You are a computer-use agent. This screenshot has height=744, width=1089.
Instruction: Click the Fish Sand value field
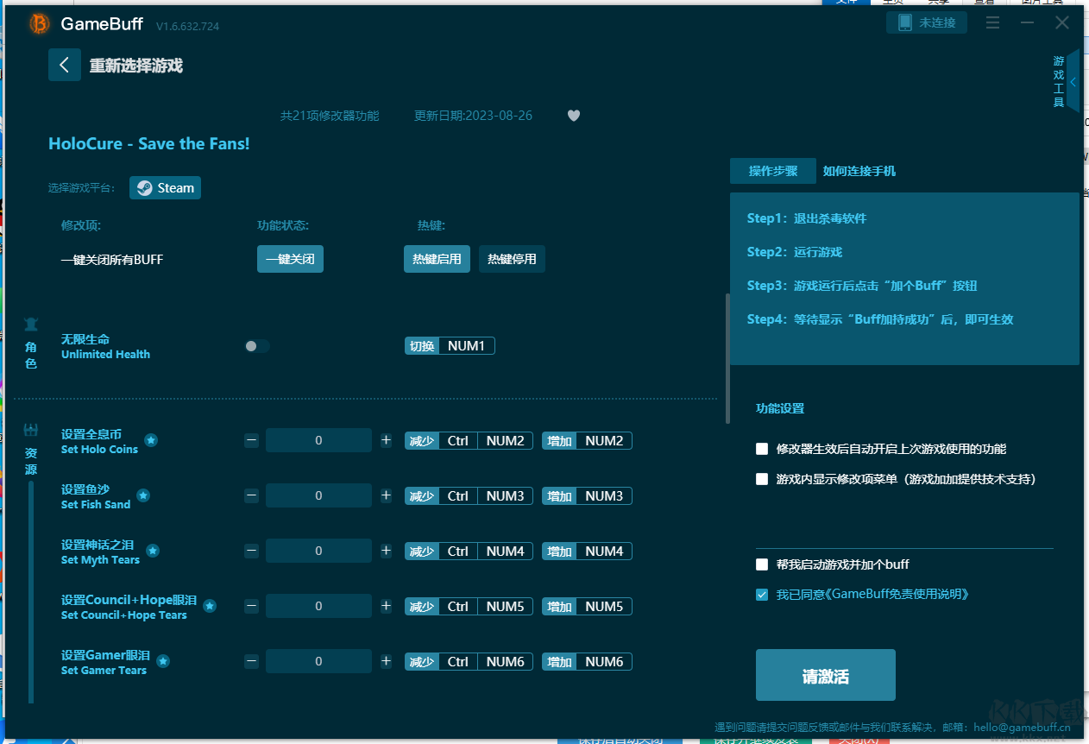coord(318,495)
